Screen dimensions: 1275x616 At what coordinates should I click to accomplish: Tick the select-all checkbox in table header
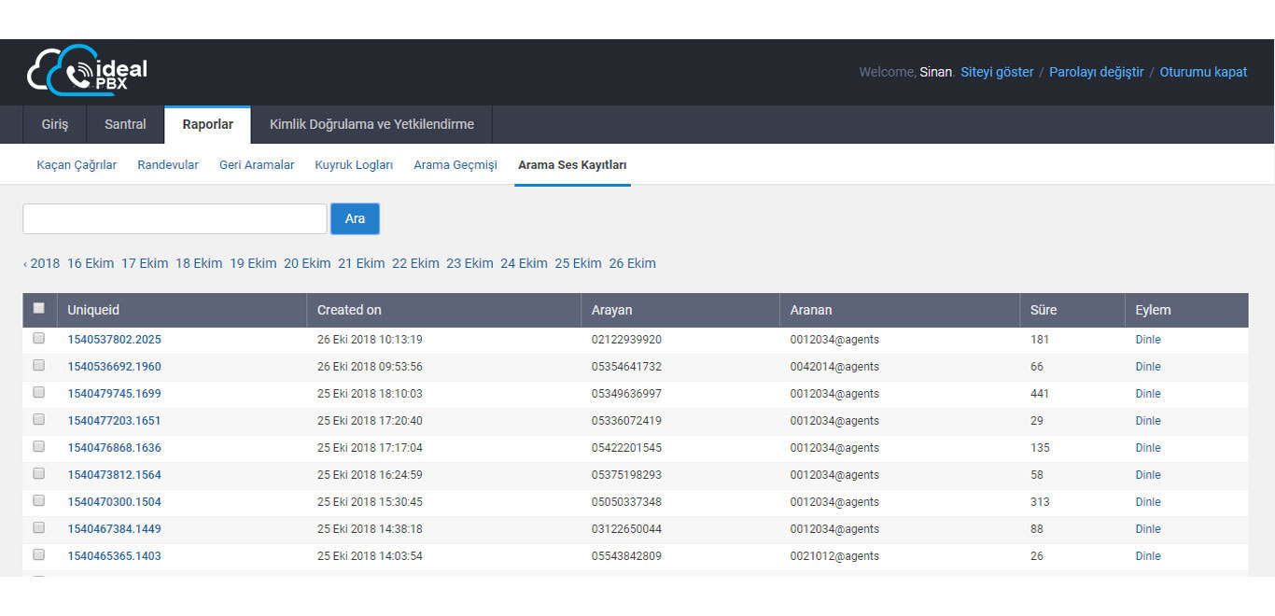[x=38, y=309]
